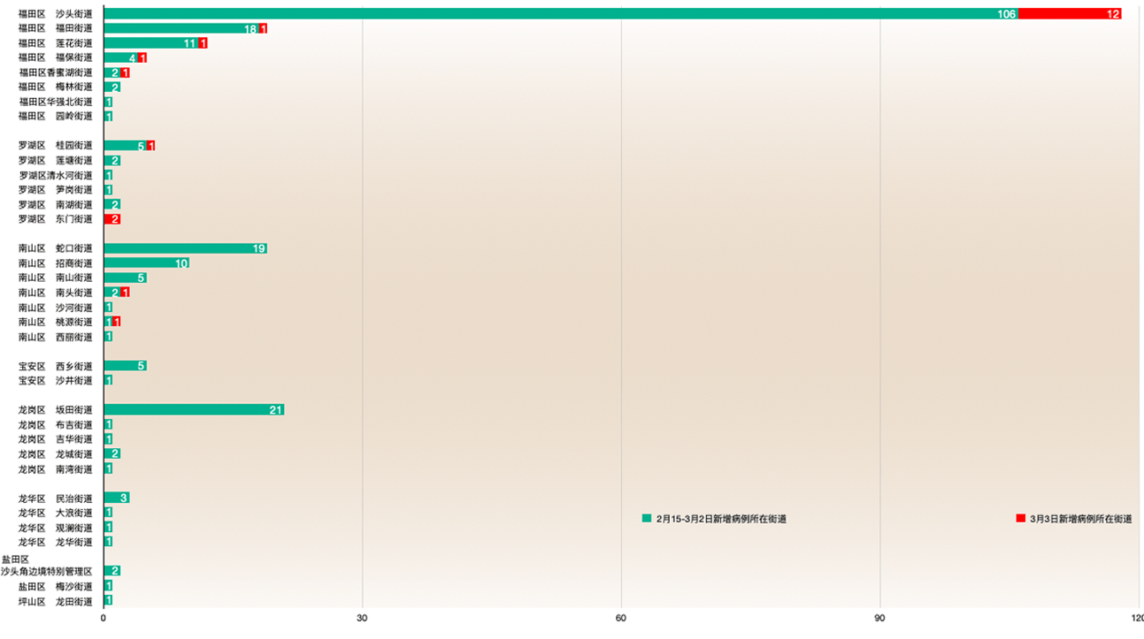Click the green 21 bar for 坂田街道
This screenshot has width=1144, height=639.
[195, 410]
